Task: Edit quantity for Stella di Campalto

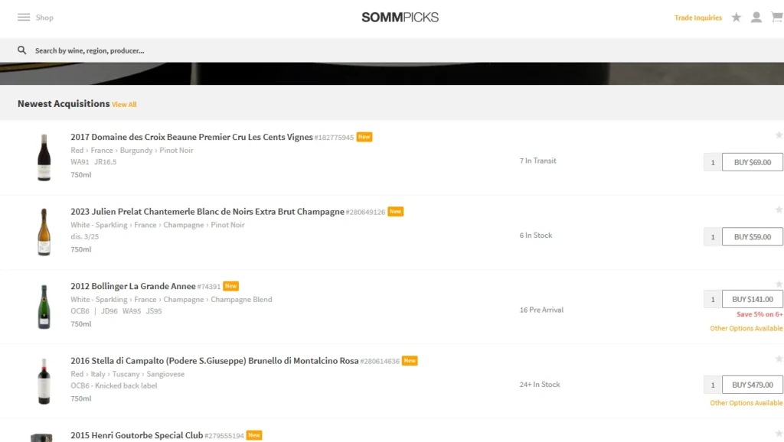Action: pos(713,385)
